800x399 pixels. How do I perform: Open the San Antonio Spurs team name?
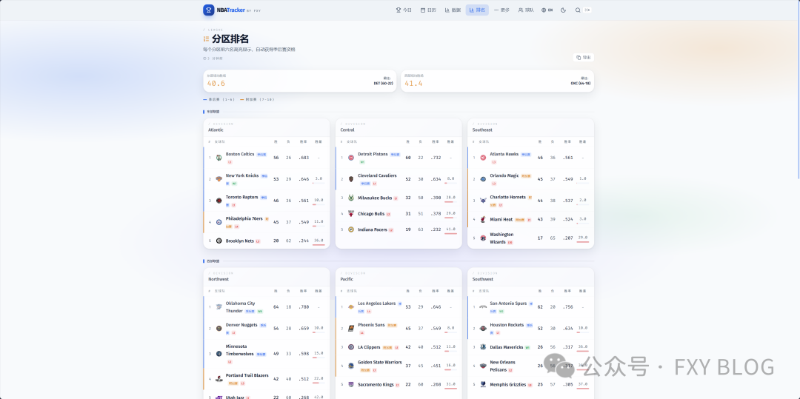click(x=508, y=304)
